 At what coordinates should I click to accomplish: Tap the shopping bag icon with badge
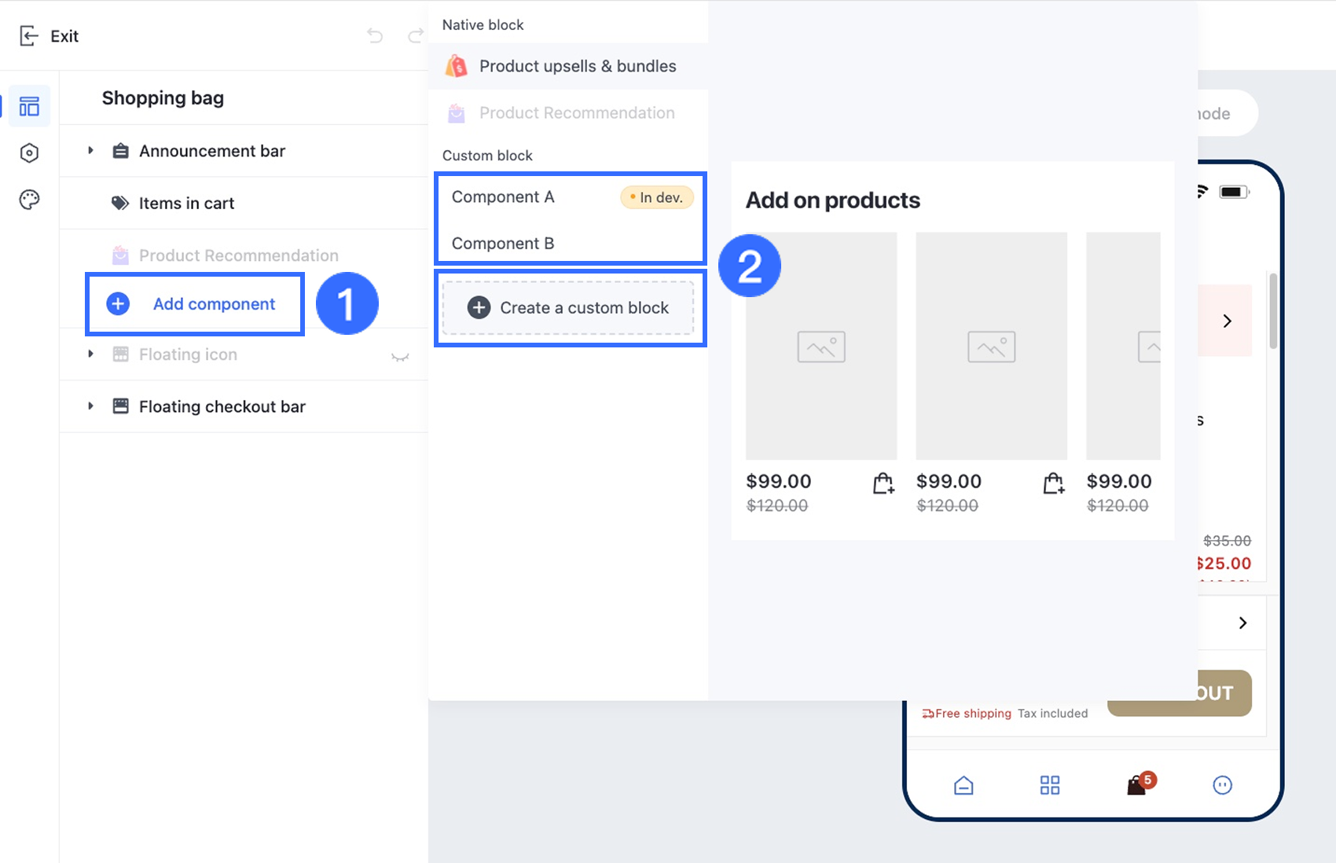(1137, 784)
